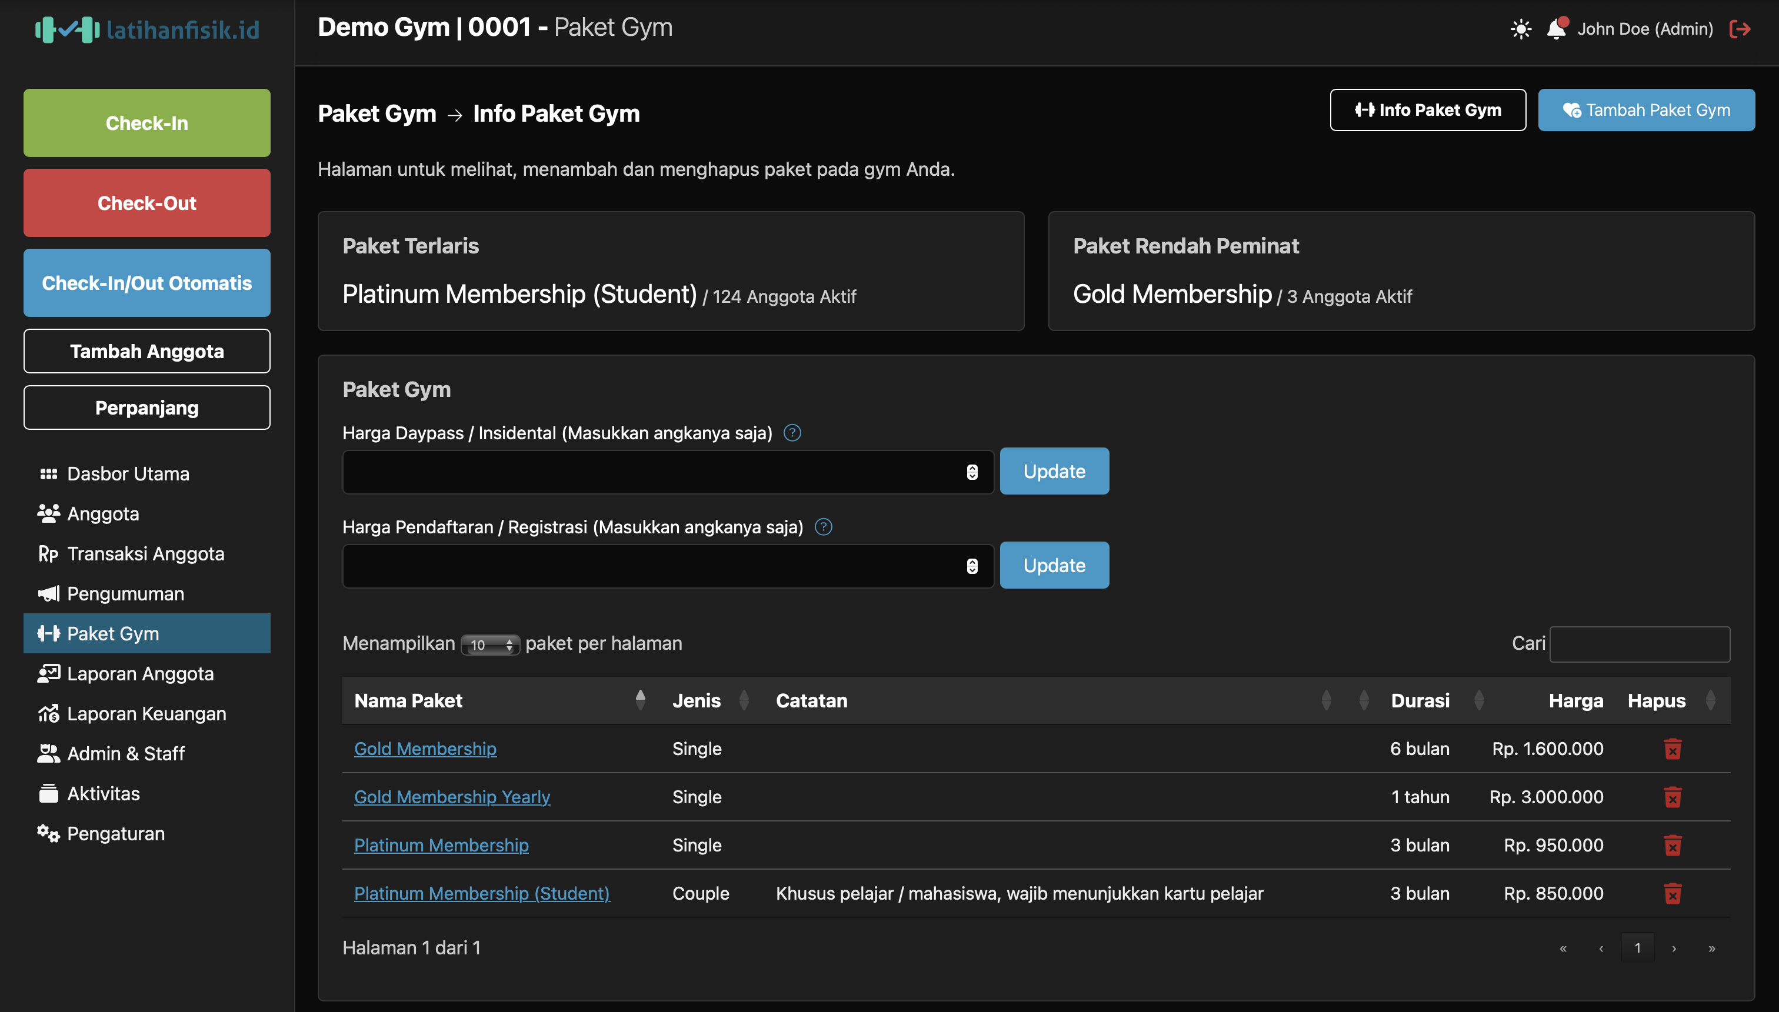This screenshot has width=1779, height=1012.
Task: Toggle sorting on the Nama Paket column
Action: coord(640,700)
